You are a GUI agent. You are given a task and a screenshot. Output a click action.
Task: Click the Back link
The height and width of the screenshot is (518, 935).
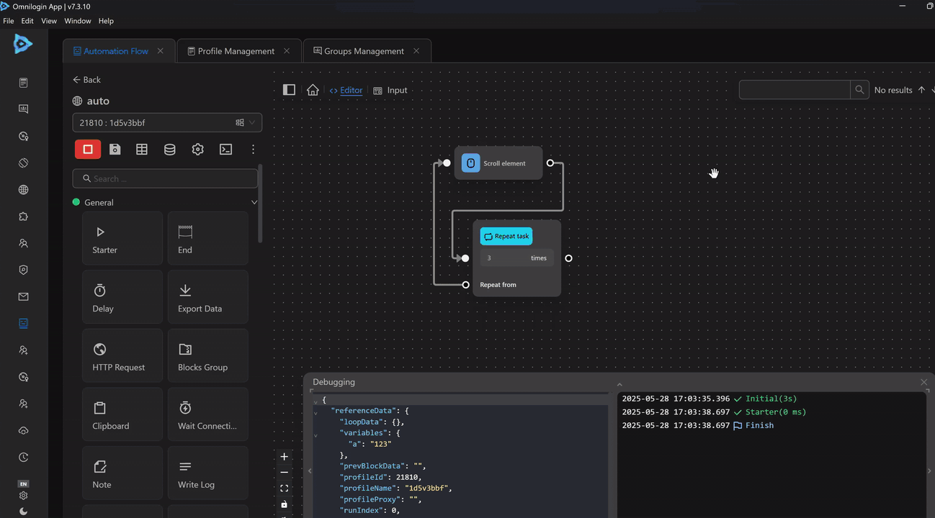[86, 80]
